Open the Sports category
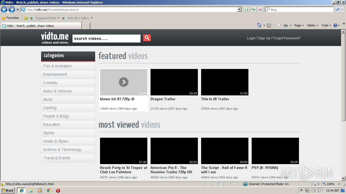This screenshot has width=346, height=194. 68,133
